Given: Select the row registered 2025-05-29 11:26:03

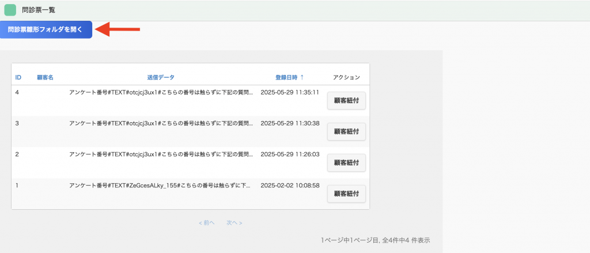Looking at the screenshot, I should (x=190, y=163).
